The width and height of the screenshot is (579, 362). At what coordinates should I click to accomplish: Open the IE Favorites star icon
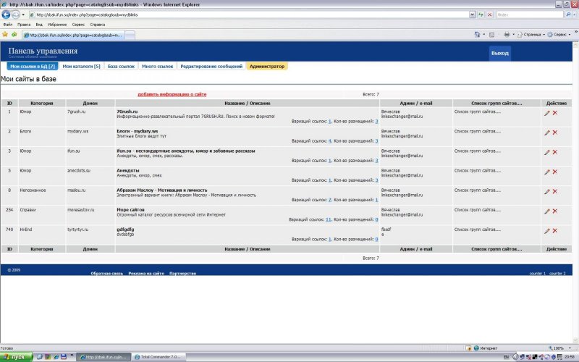coord(5,34)
